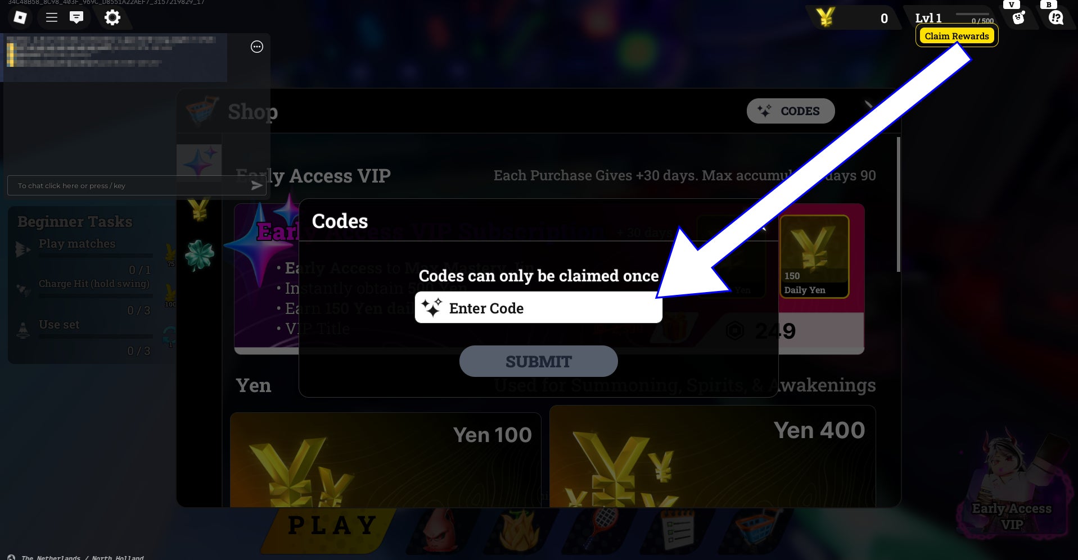Click the Yen currency icon in the top bar

(825, 17)
